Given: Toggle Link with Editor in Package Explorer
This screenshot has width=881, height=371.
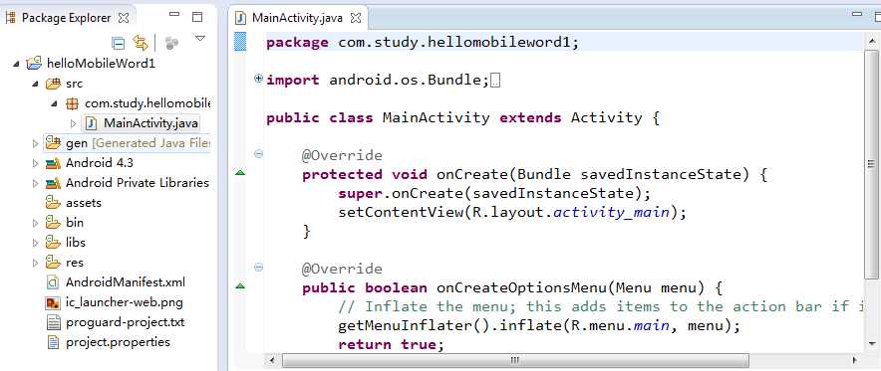Looking at the screenshot, I should tap(140, 43).
